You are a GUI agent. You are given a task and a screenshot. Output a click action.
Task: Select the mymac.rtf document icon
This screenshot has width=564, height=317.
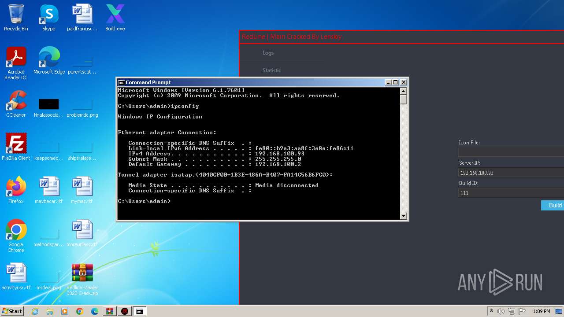pyautogui.click(x=82, y=190)
